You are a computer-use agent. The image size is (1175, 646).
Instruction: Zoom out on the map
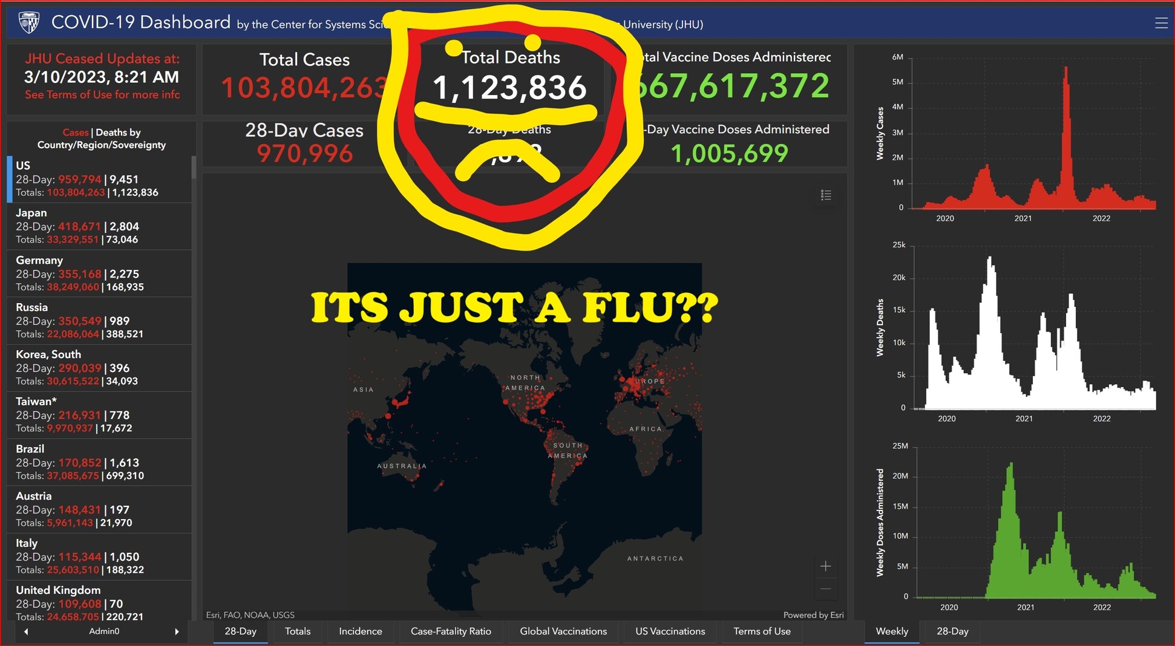[825, 589]
